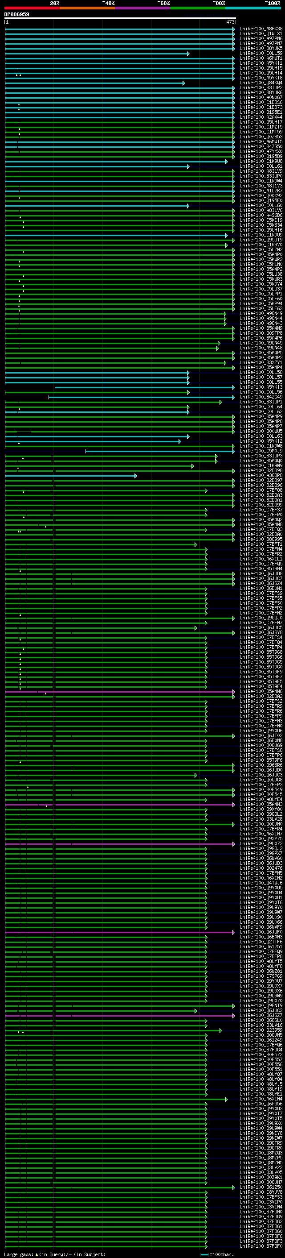Click hit label UniRef100_A5YKI2
Screen dimensions: 285x1258
click(x=261, y=441)
